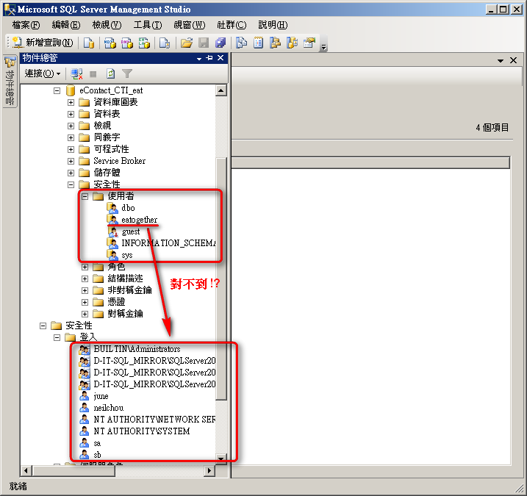The height and width of the screenshot is (496, 527).
Task: Click the Object Explorer scroll up arrow
Action: (221, 90)
